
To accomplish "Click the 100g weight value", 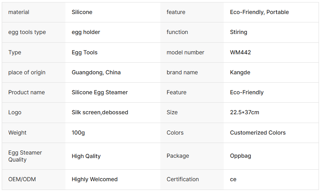I will point(78,132).
